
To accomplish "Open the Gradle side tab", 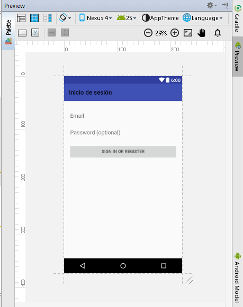I will [238, 18].
